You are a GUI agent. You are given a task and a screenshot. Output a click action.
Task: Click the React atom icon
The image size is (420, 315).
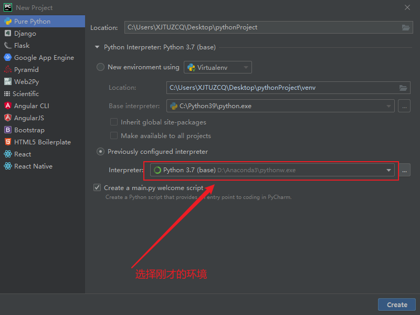coord(8,154)
